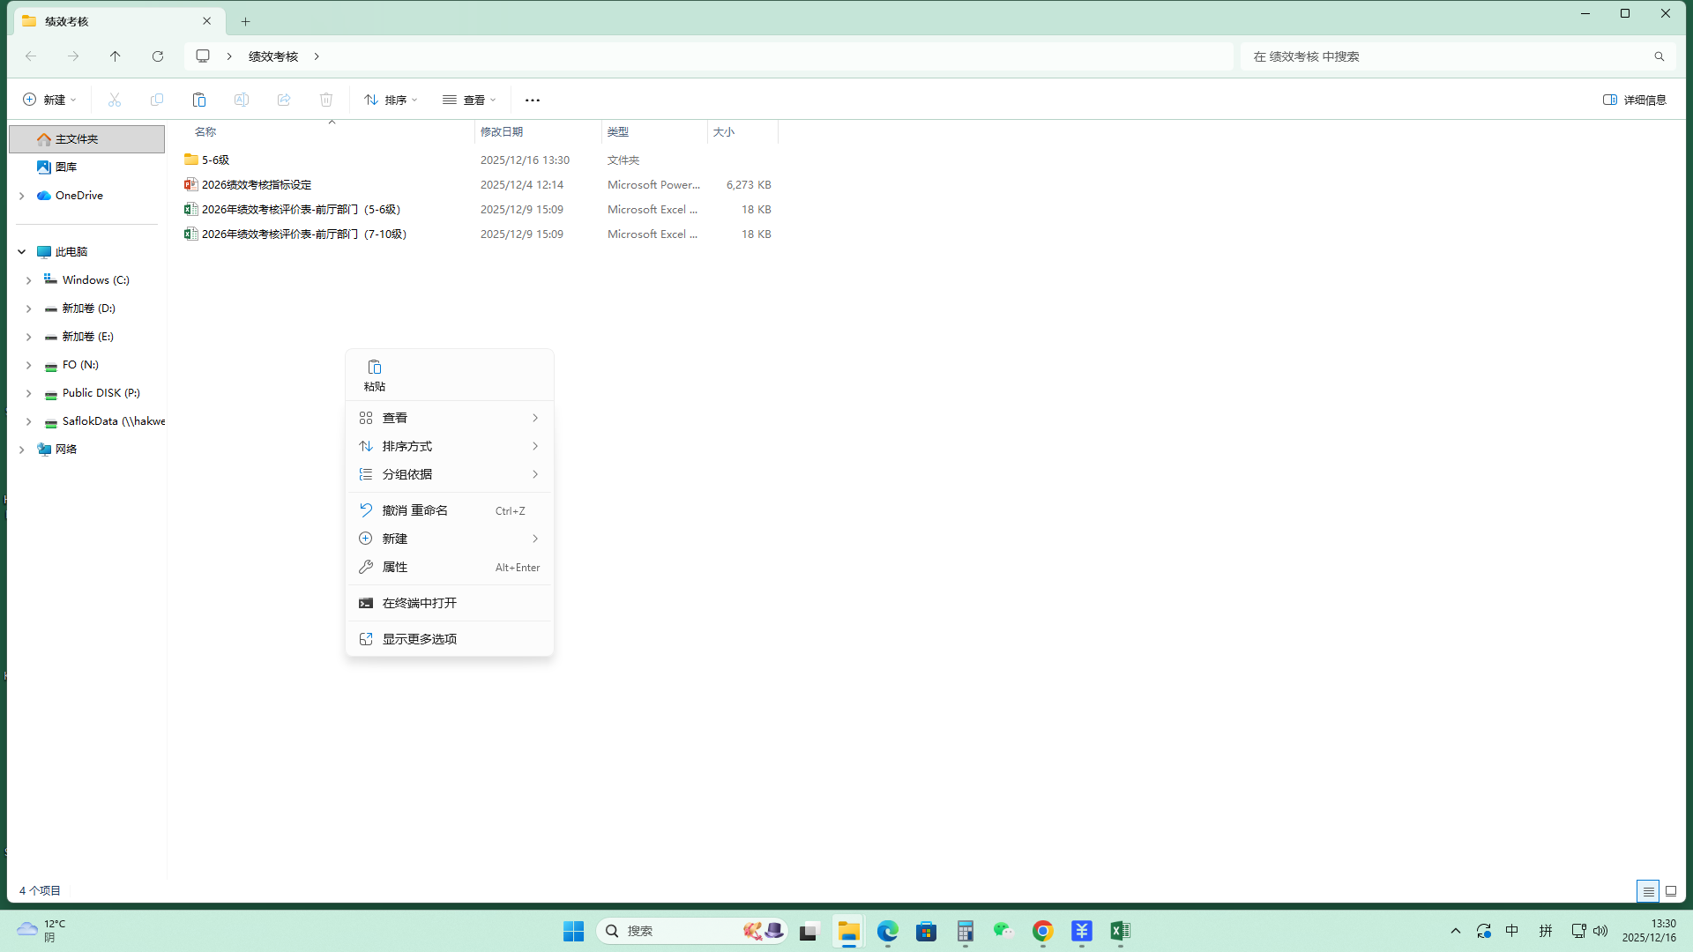
Task: Click the toolbar Paste clipboard icon
Action: pyautogui.click(x=199, y=100)
